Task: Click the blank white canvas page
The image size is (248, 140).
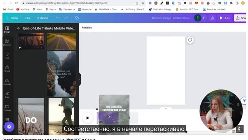Action: (165, 71)
